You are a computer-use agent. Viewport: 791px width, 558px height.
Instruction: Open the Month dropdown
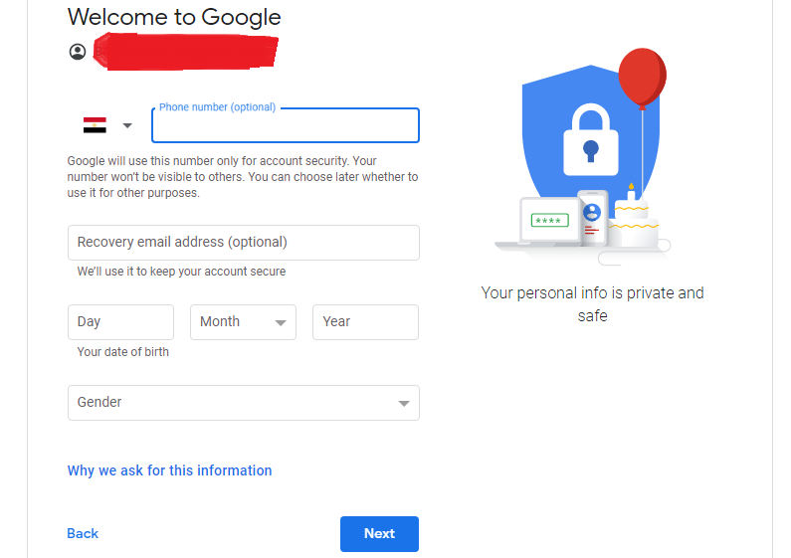244,322
